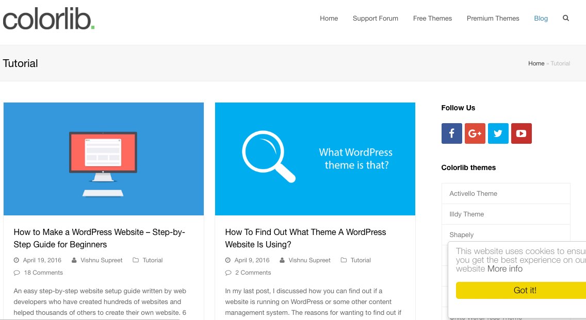Open Illdy Theme in sidebar list
The width and height of the screenshot is (586, 320).
point(506,214)
